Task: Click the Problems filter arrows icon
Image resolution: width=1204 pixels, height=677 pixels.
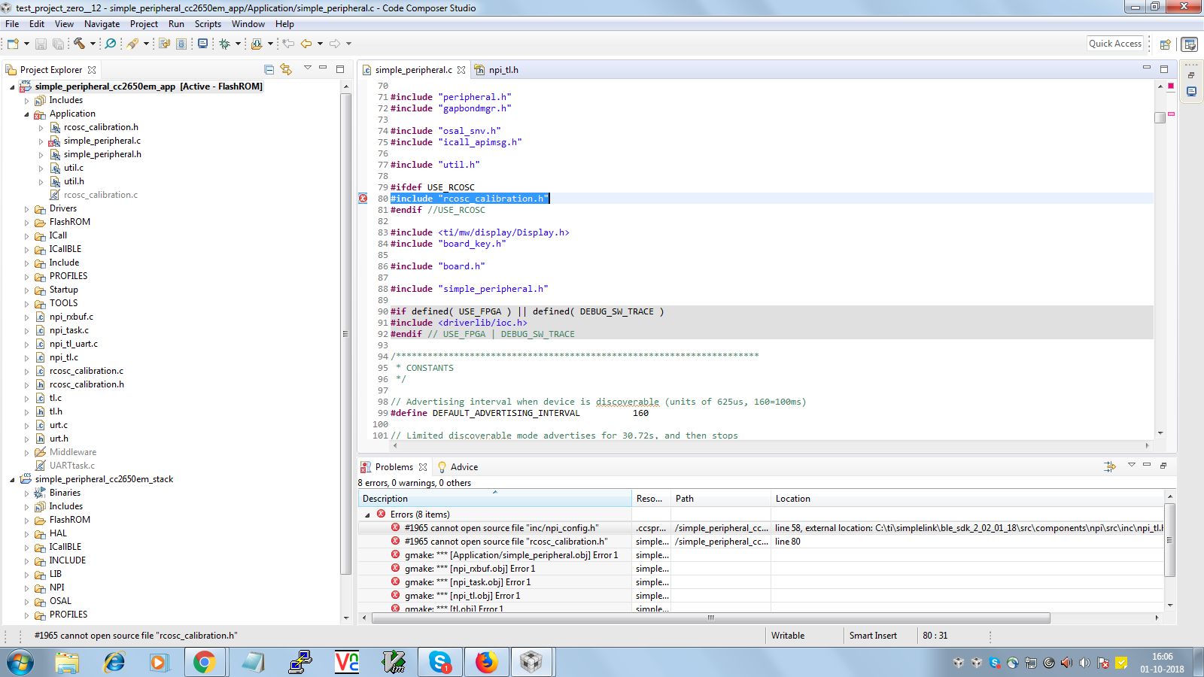Action: [1110, 466]
